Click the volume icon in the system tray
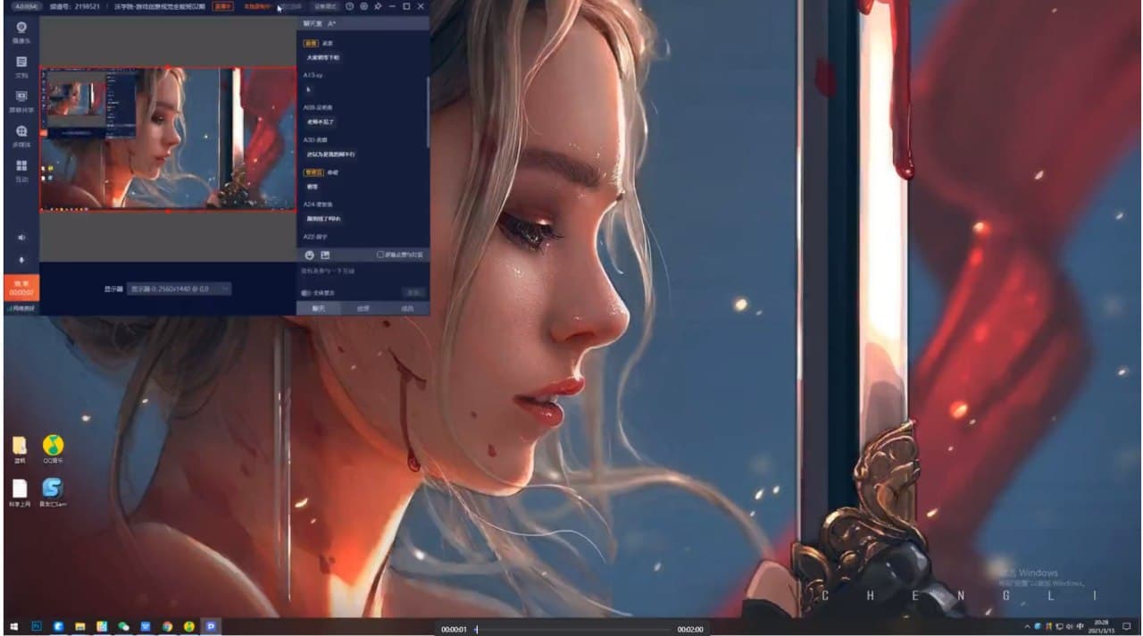This screenshot has height=636, width=1143. 1068,626
